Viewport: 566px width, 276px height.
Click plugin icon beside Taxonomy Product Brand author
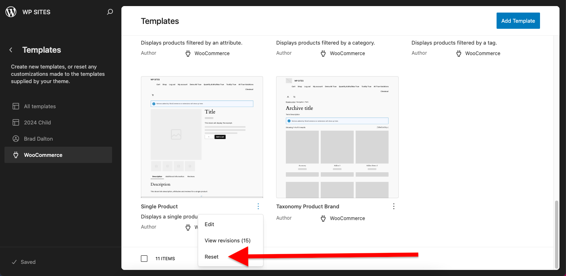(323, 218)
